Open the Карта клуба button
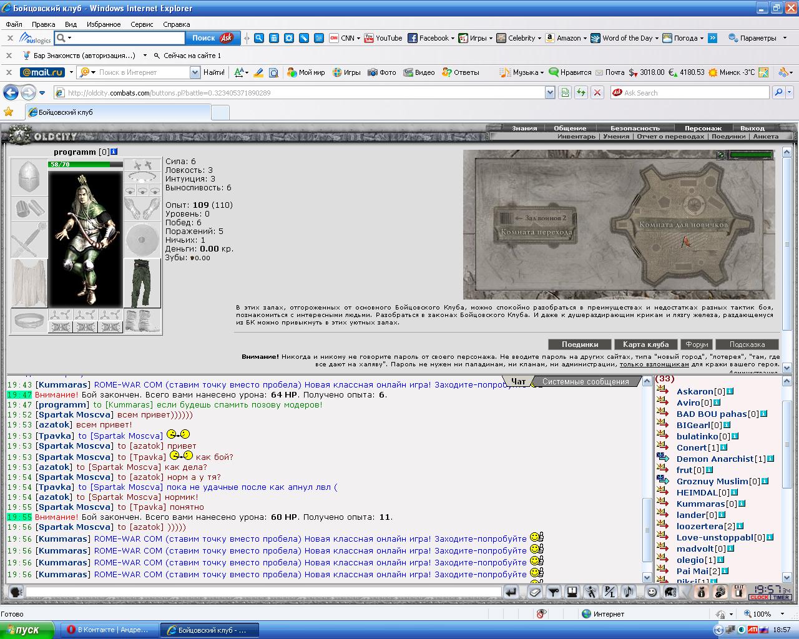799x639 pixels. click(645, 344)
